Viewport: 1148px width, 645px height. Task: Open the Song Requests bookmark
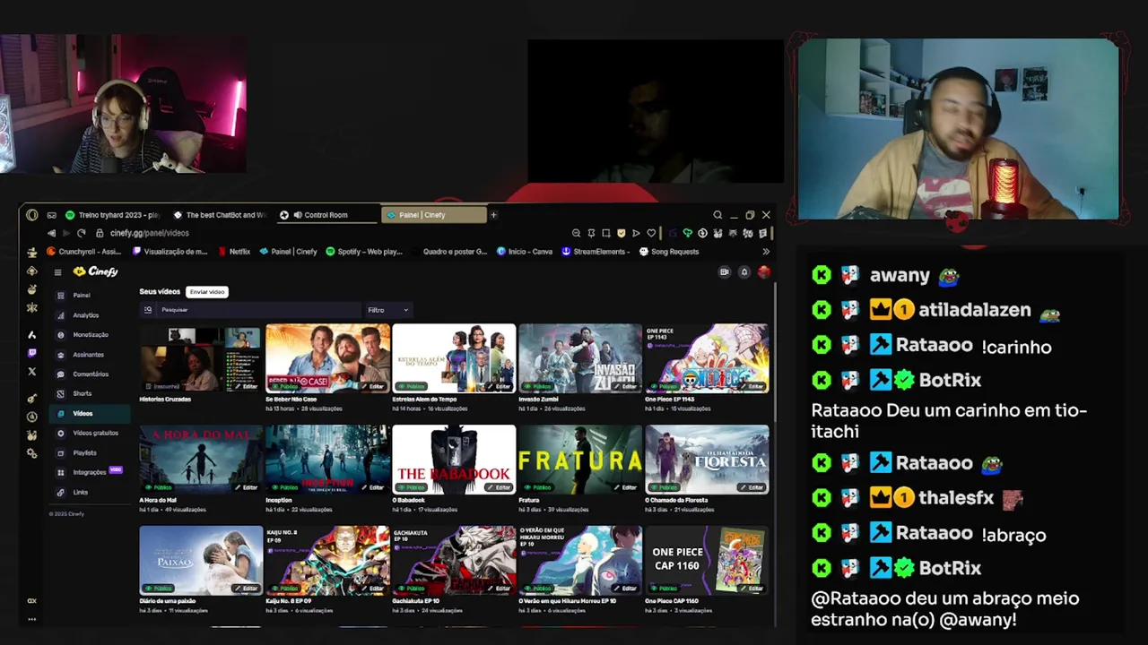click(669, 252)
